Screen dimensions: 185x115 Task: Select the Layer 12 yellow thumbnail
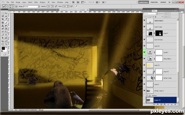(x=150, y=65)
